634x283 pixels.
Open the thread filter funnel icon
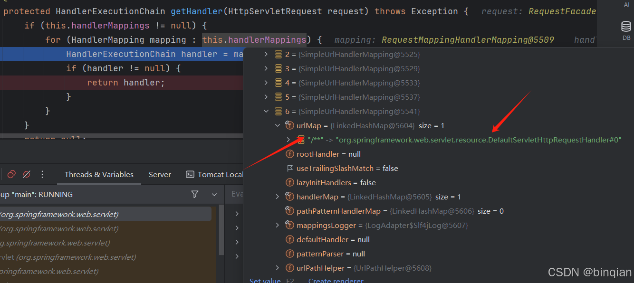pyautogui.click(x=195, y=194)
